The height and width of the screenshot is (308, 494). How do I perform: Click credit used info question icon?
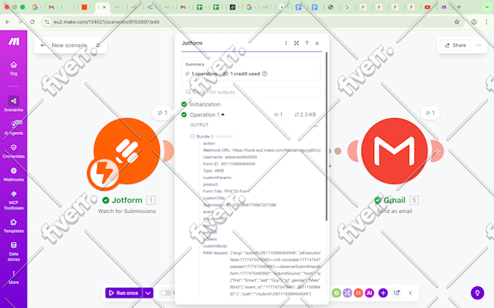tap(264, 73)
